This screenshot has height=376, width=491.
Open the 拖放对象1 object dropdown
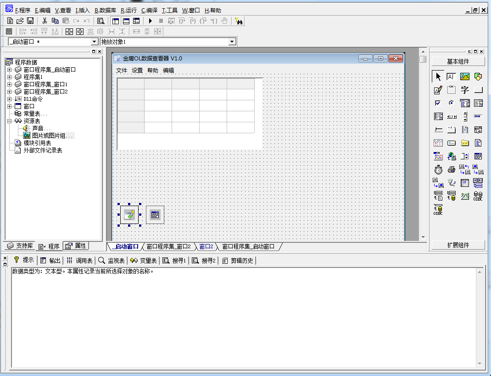pyautogui.click(x=232, y=42)
